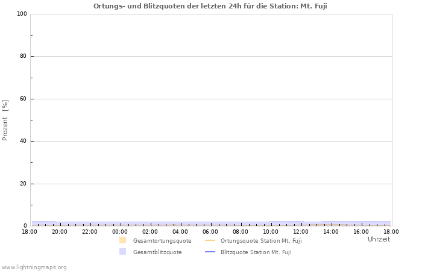422x271 pixels.
Task: Select the Gesamtblitzquote legend label
Action: (x=157, y=252)
